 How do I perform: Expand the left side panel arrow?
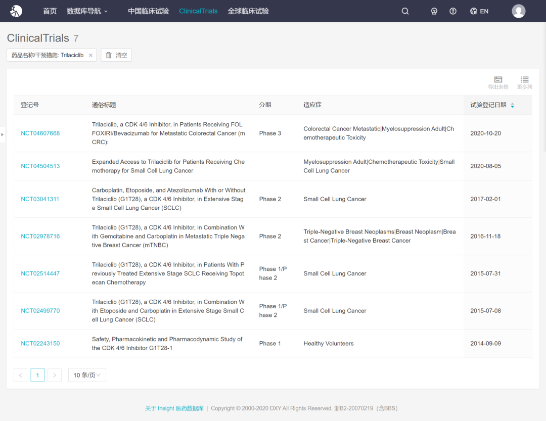click(x=3, y=134)
